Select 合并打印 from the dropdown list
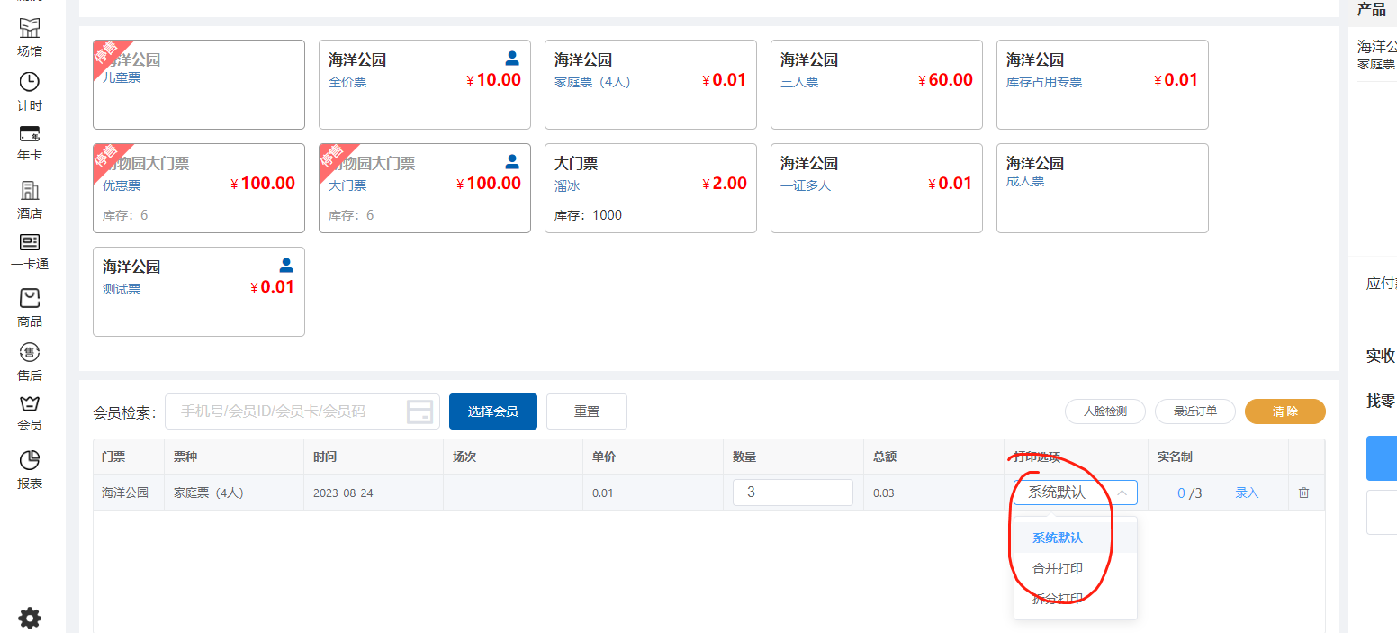This screenshot has height=633, width=1397. pos(1058,568)
